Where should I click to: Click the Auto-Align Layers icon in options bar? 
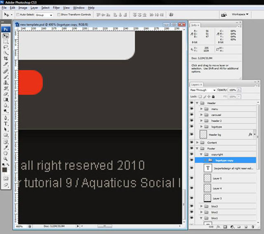[171, 15]
